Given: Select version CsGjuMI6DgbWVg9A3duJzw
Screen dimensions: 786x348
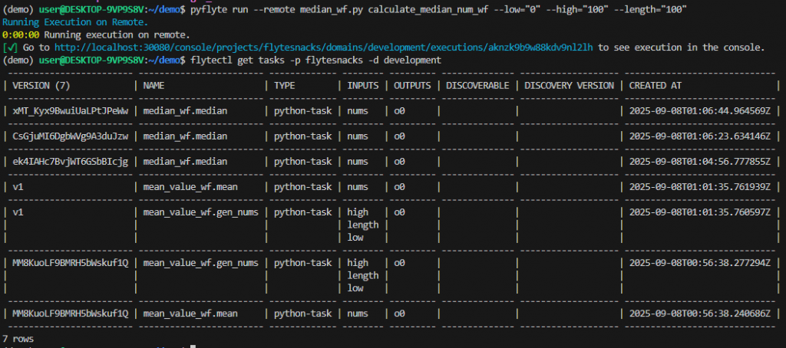Looking at the screenshot, I should point(70,136).
